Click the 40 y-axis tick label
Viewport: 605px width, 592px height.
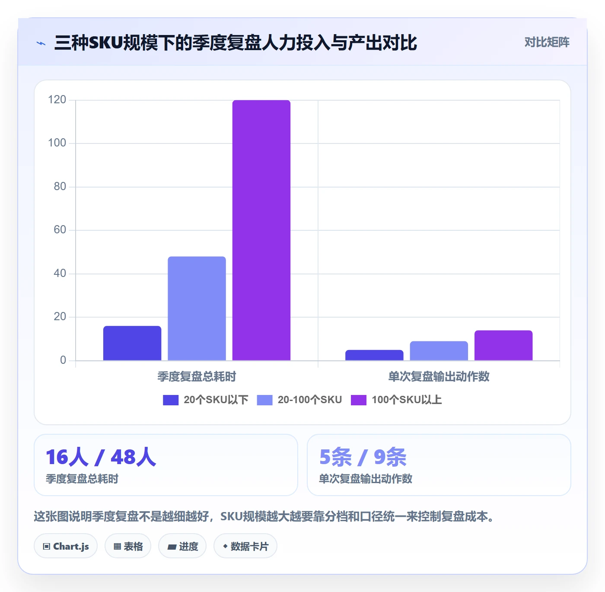pos(60,274)
